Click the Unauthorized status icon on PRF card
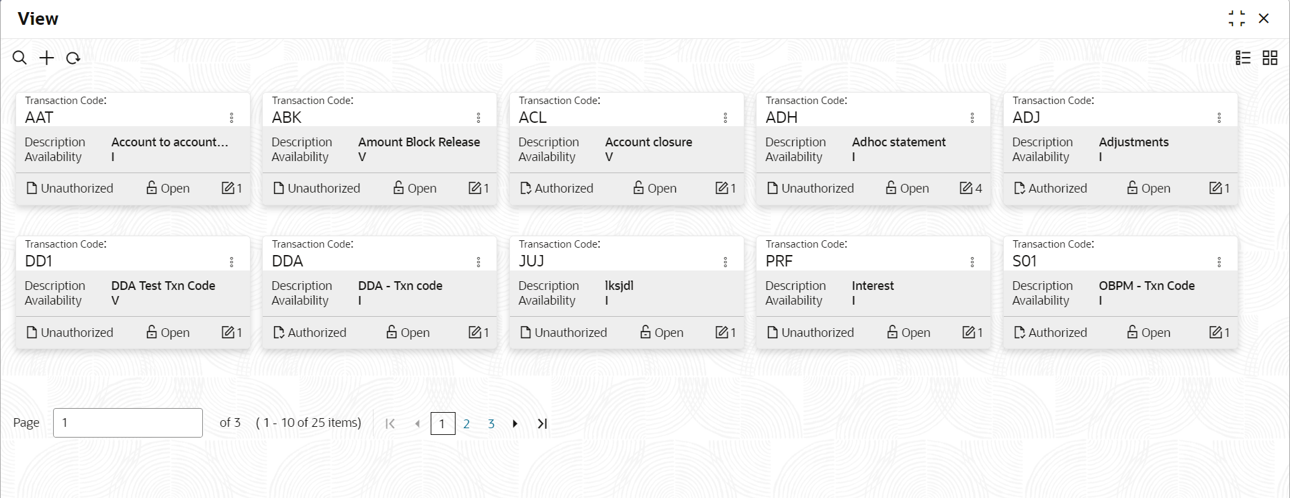This screenshot has width=1290, height=498. pos(773,332)
